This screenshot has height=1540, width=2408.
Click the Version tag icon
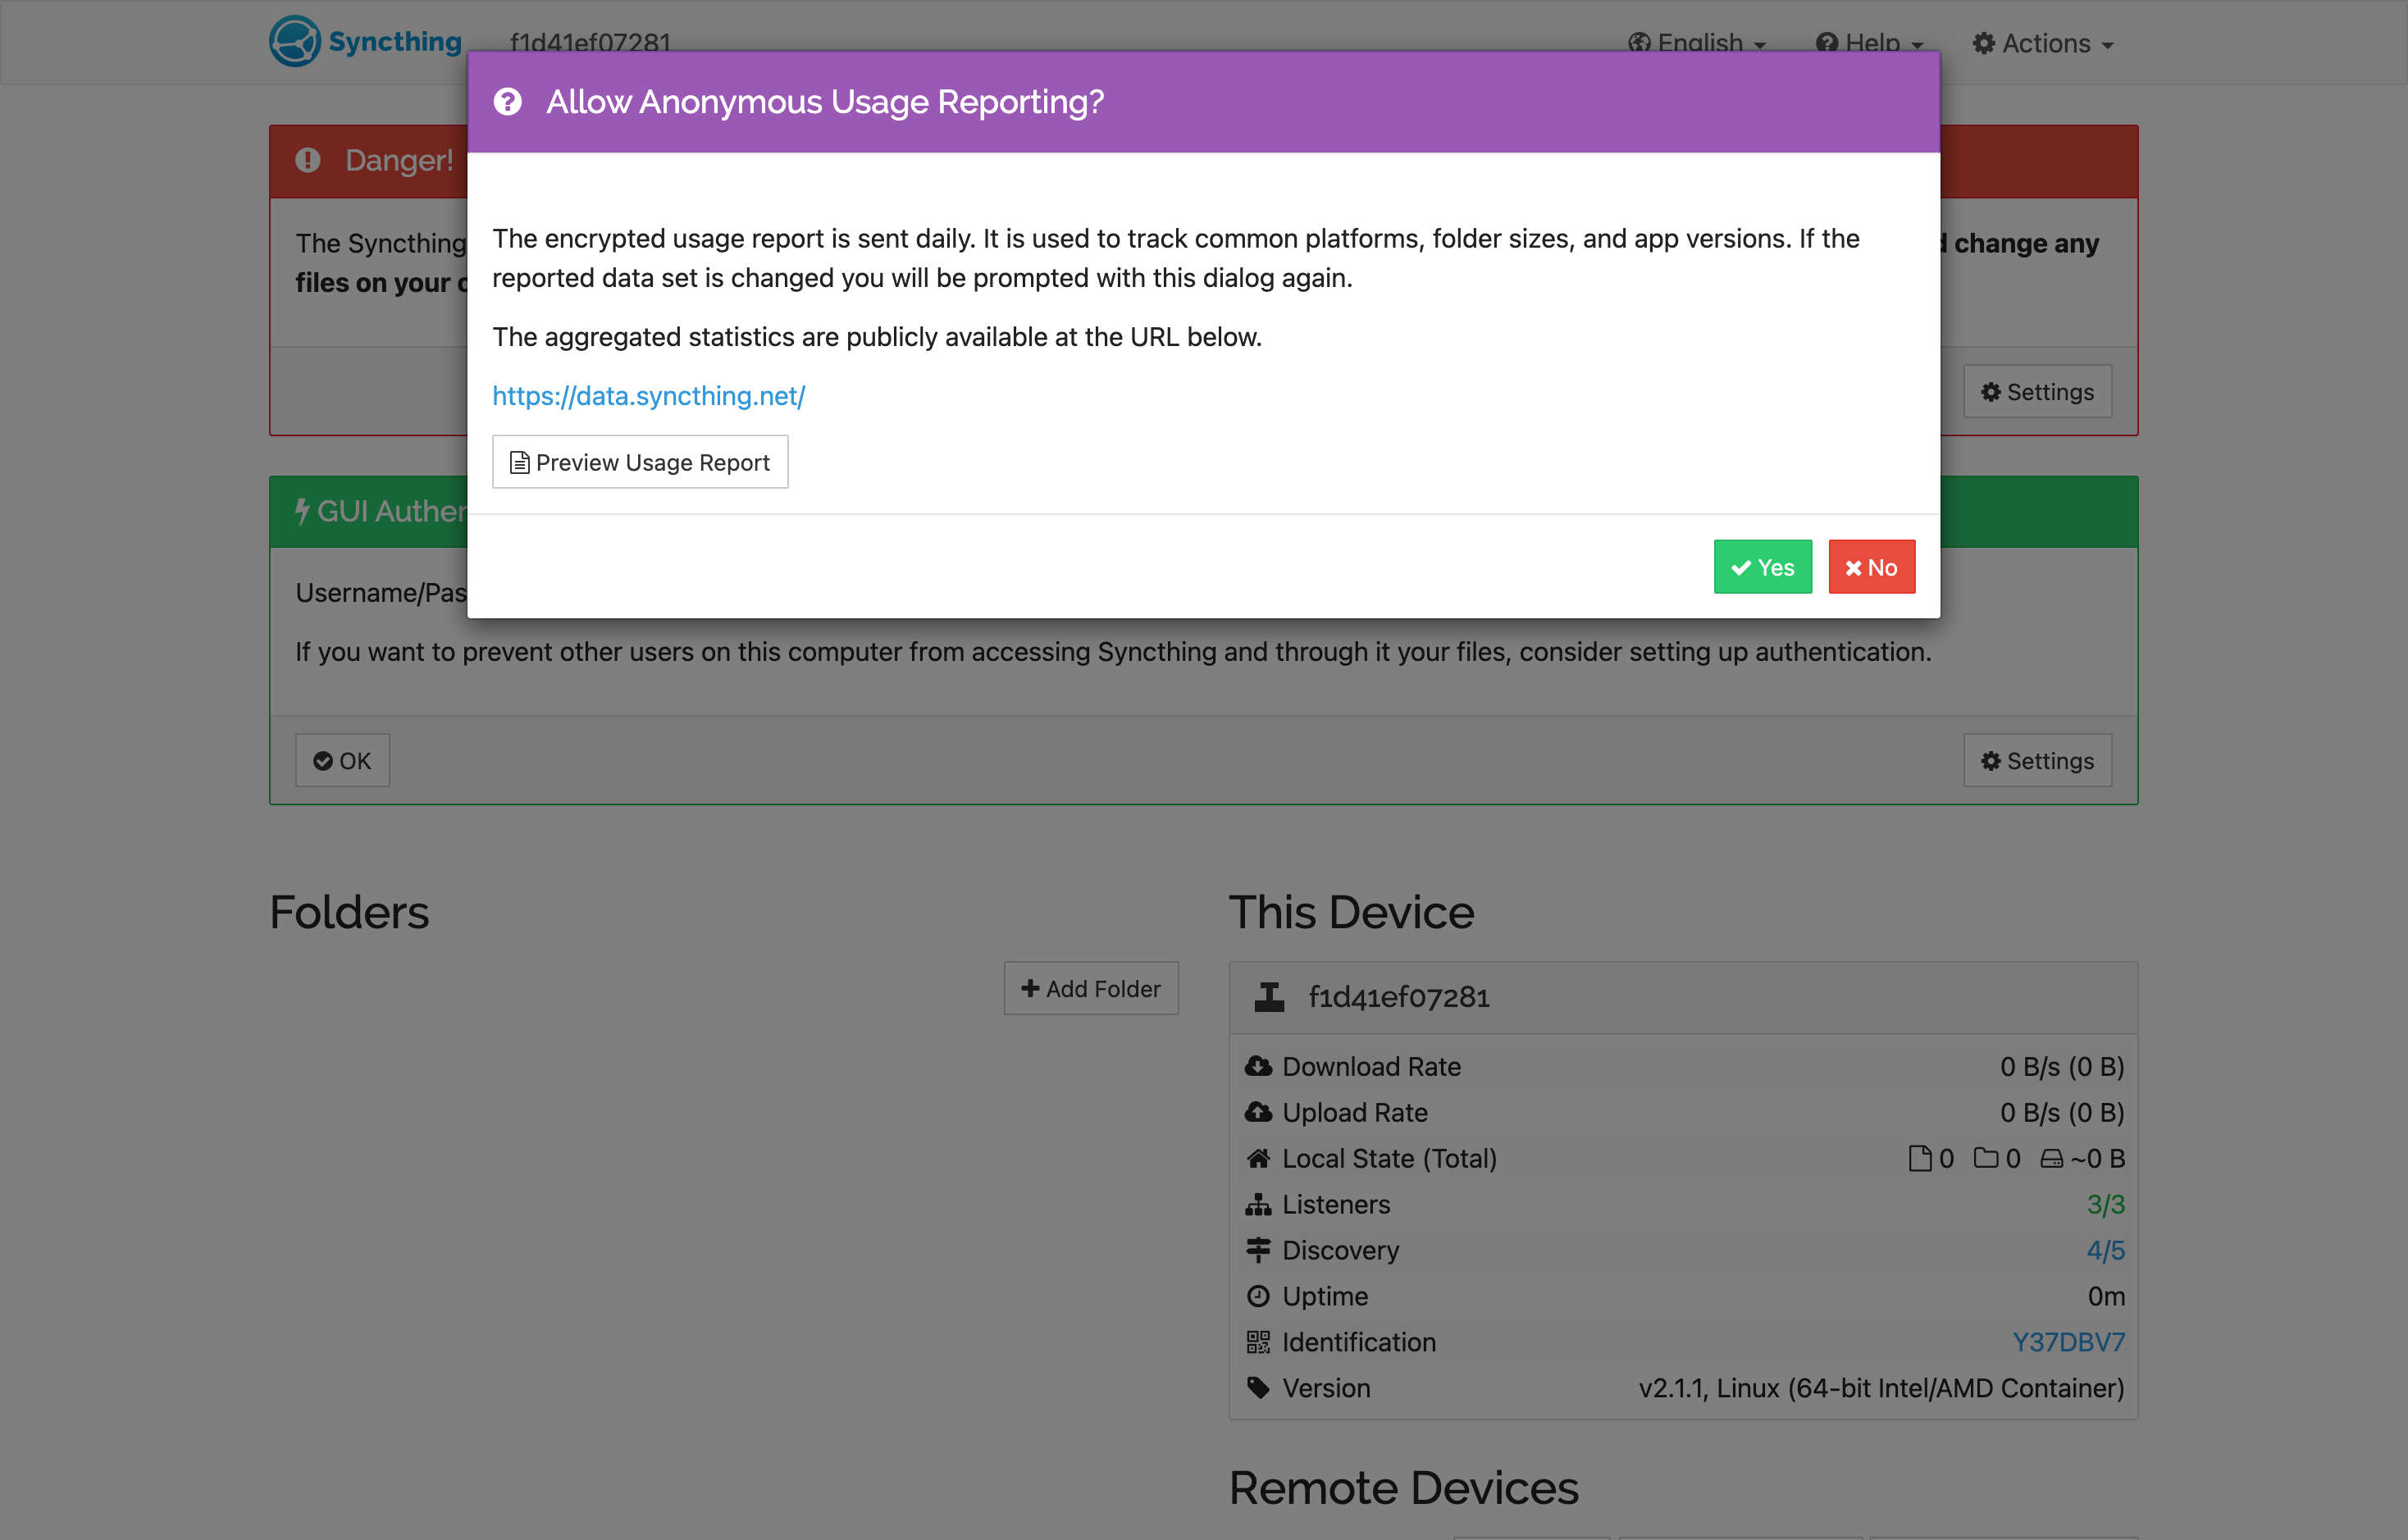(1258, 1388)
